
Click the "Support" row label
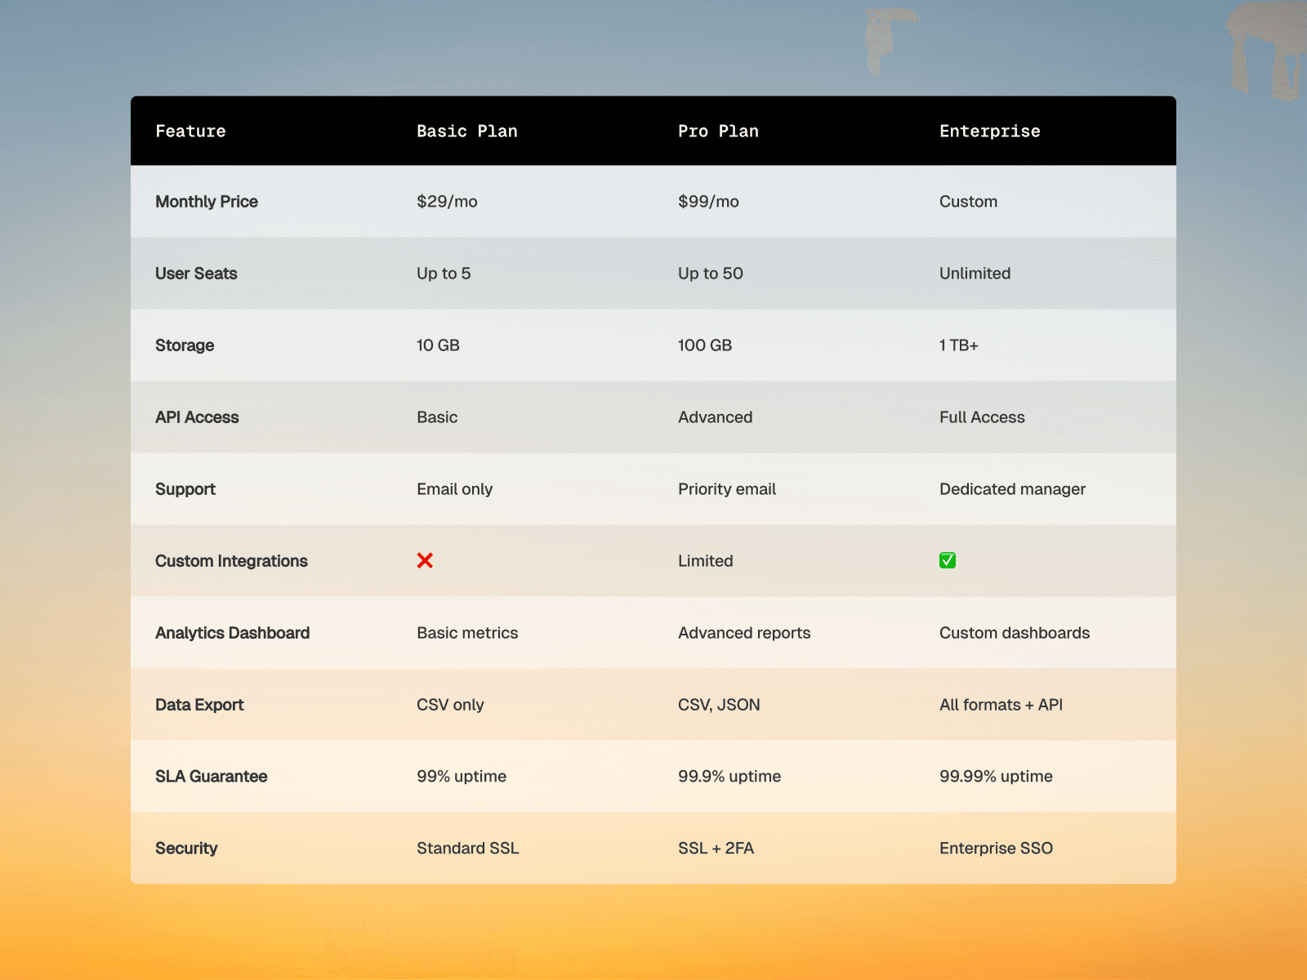[x=185, y=489]
